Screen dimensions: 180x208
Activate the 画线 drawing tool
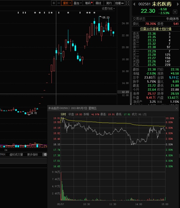(98, 3)
